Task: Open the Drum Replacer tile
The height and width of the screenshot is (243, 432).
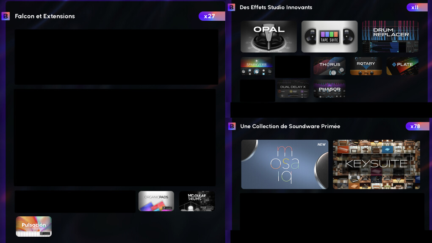Action: point(390,37)
